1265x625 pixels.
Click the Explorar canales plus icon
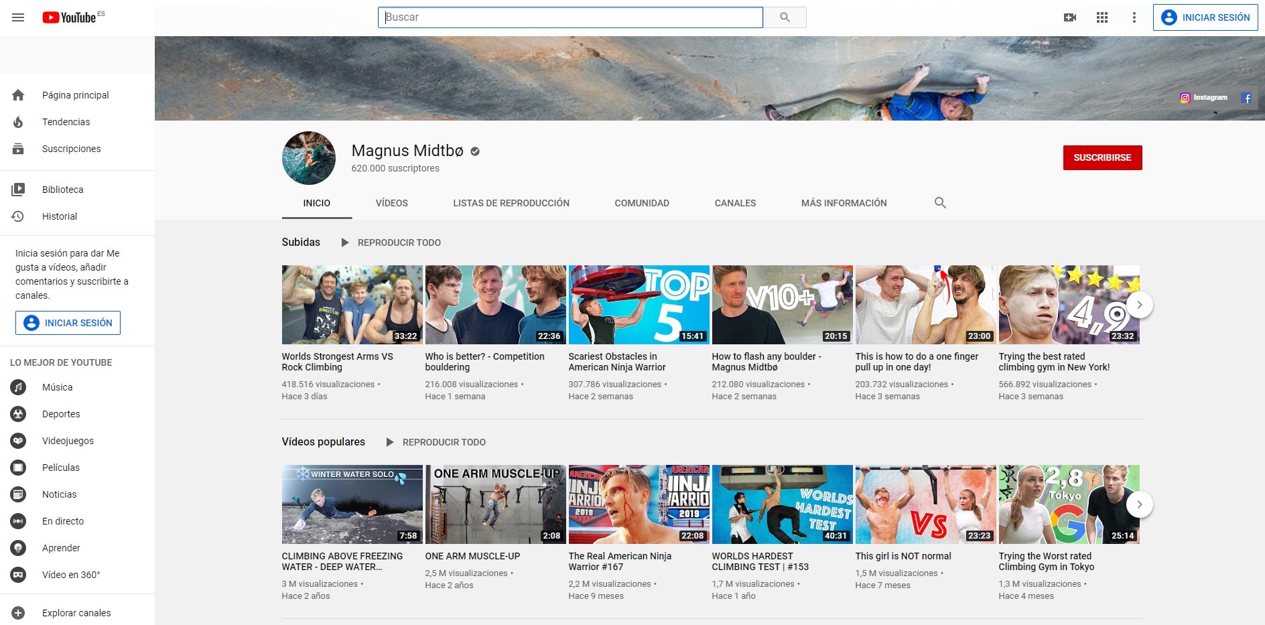18,613
